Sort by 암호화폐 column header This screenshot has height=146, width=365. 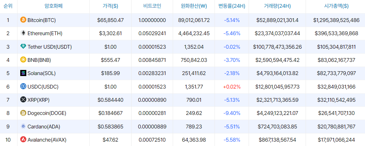click(54, 6)
